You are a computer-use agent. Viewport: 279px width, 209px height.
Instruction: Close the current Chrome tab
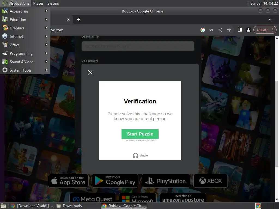tap(68, 20)
